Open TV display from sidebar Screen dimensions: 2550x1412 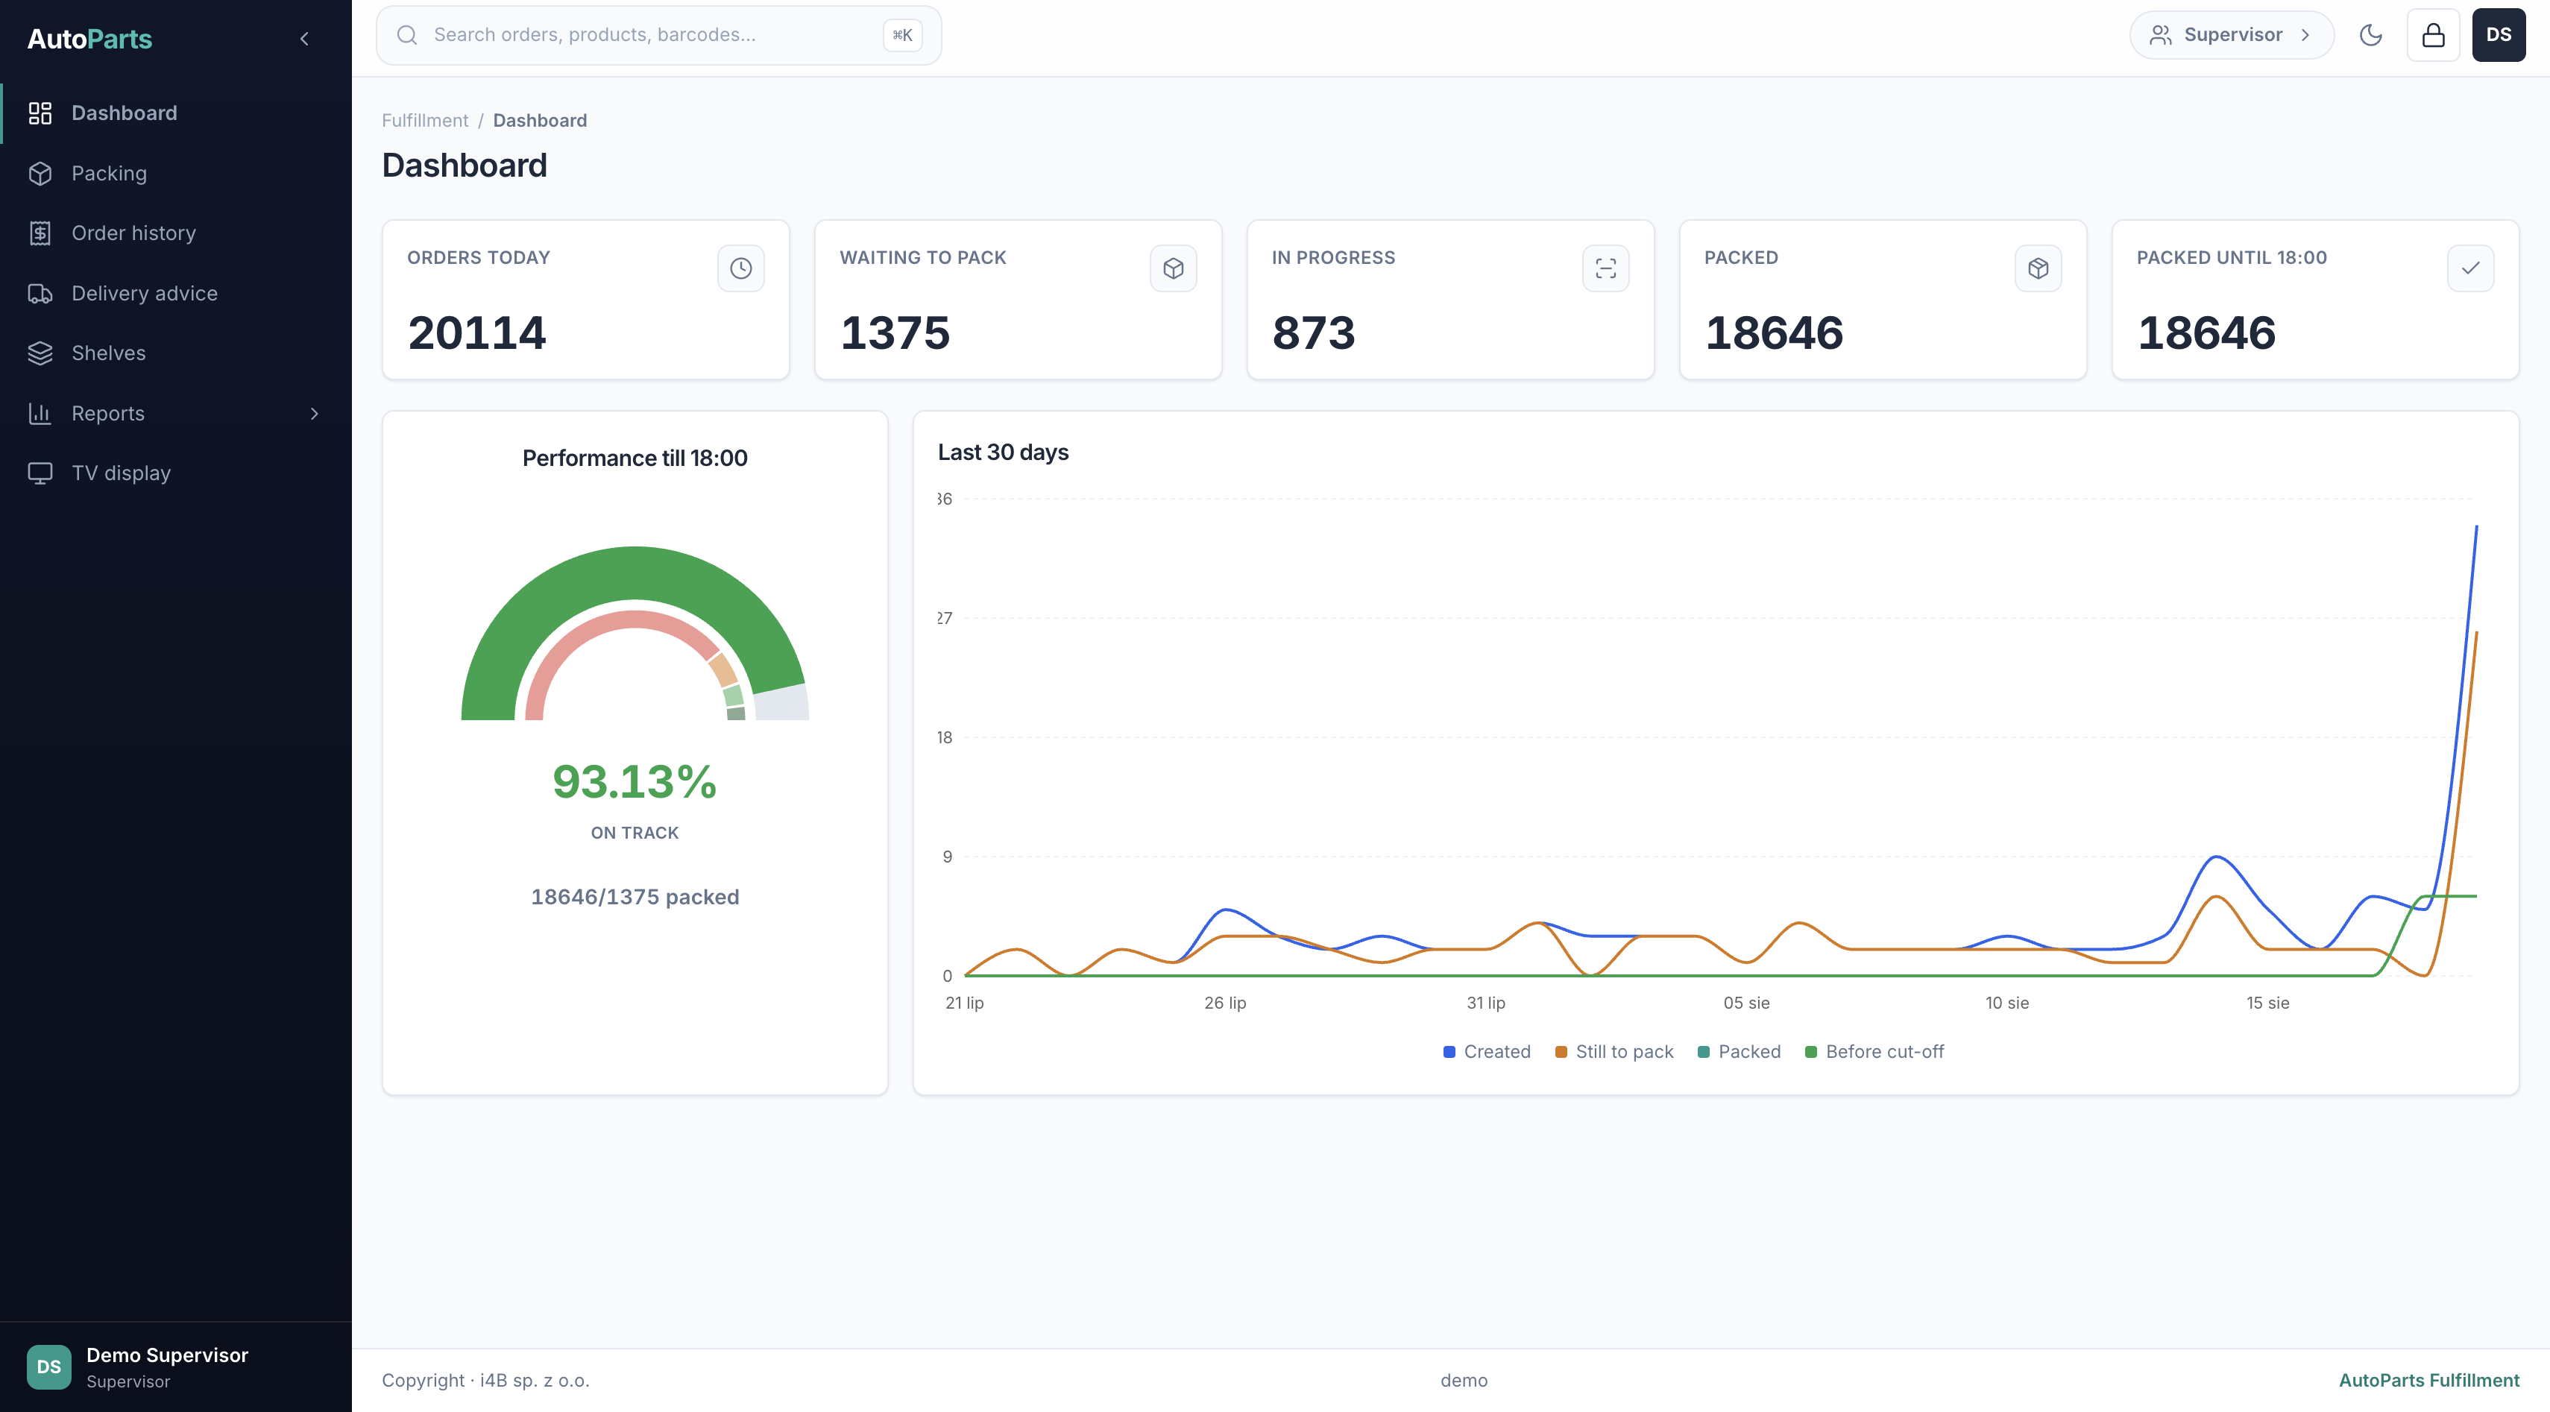176,473
